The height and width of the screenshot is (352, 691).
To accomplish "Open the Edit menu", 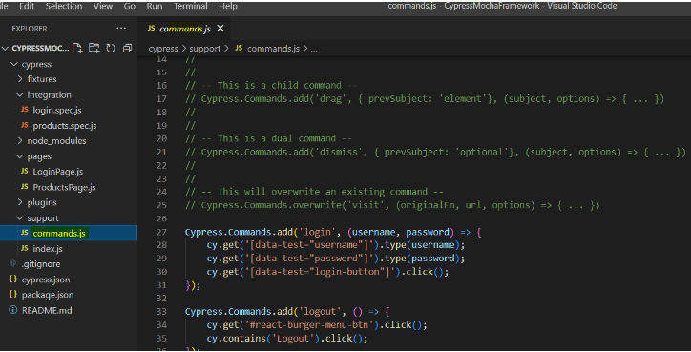I will [27, 6].
